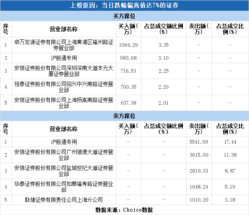Select percentage cell 8.87
This screenshot has height=215, width=249.
click(x=230, y=171)
